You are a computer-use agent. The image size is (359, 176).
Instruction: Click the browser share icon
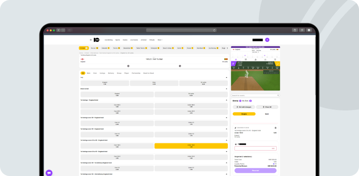coord(295,30)
